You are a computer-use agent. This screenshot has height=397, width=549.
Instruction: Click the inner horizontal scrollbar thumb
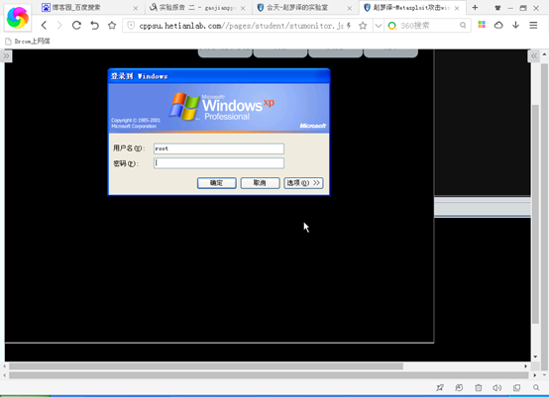(206, 366)
